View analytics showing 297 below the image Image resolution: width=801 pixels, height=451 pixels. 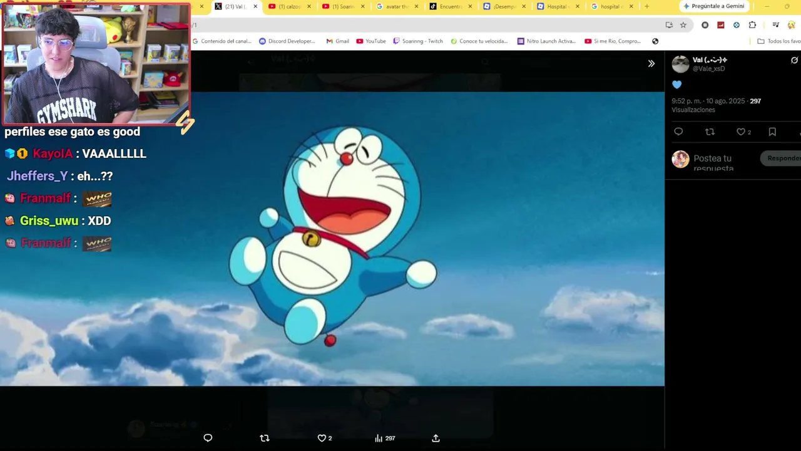click(x=384, y=438)
